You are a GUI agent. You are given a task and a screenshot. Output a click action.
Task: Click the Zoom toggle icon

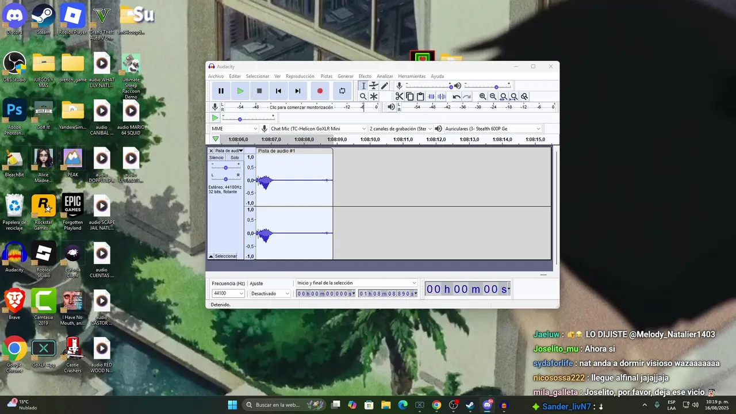[x=524, y=97]
